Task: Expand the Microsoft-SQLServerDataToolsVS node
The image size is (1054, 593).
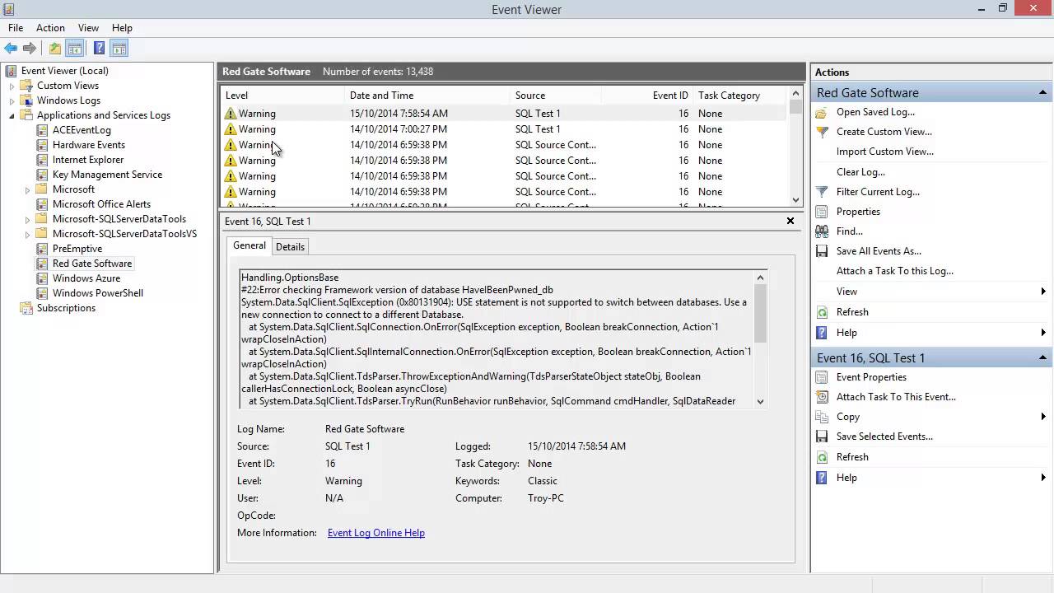Action: click(x=28, y=234)
